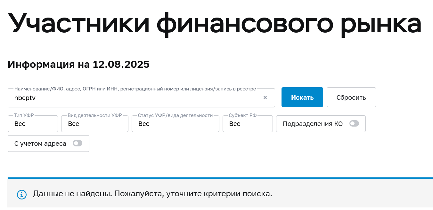Click the Подразделения КО label text
The image size is (433, 210).
coord(313,124)
